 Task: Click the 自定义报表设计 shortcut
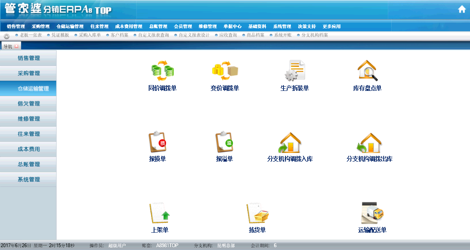194,35
